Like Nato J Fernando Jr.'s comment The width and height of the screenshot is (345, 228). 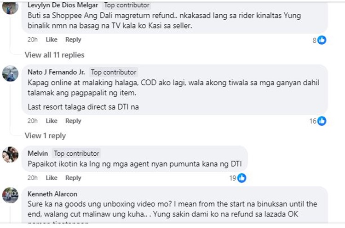coord(52,121)
